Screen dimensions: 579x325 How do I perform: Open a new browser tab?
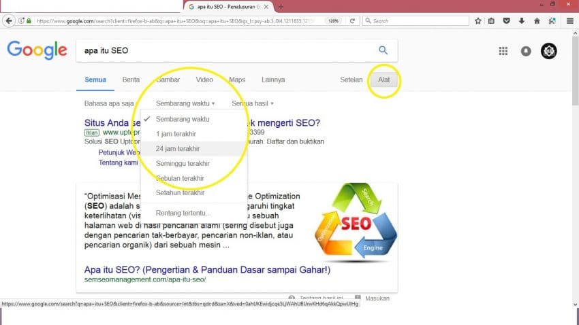pyautogui.click(x=281, y=6)
